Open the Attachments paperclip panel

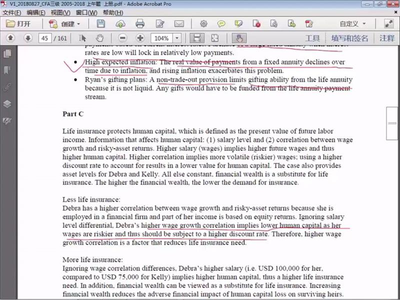(7, 87)
